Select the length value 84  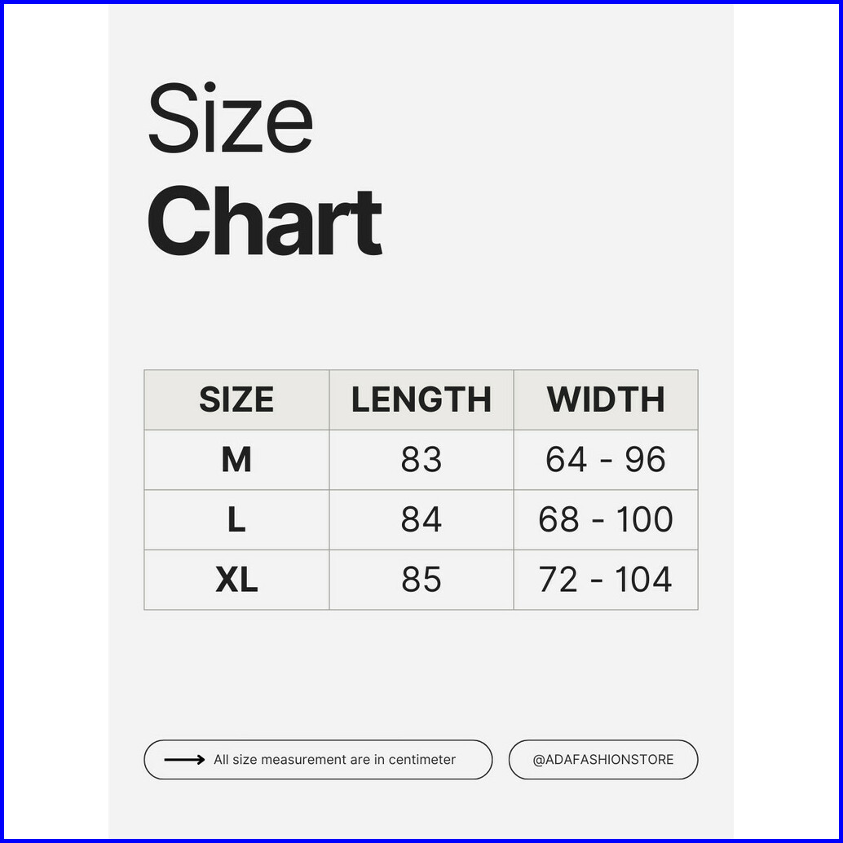(x=421, y=520)
